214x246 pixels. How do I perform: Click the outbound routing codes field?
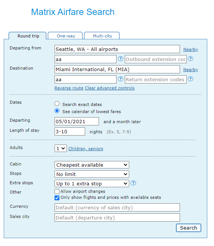86,59
